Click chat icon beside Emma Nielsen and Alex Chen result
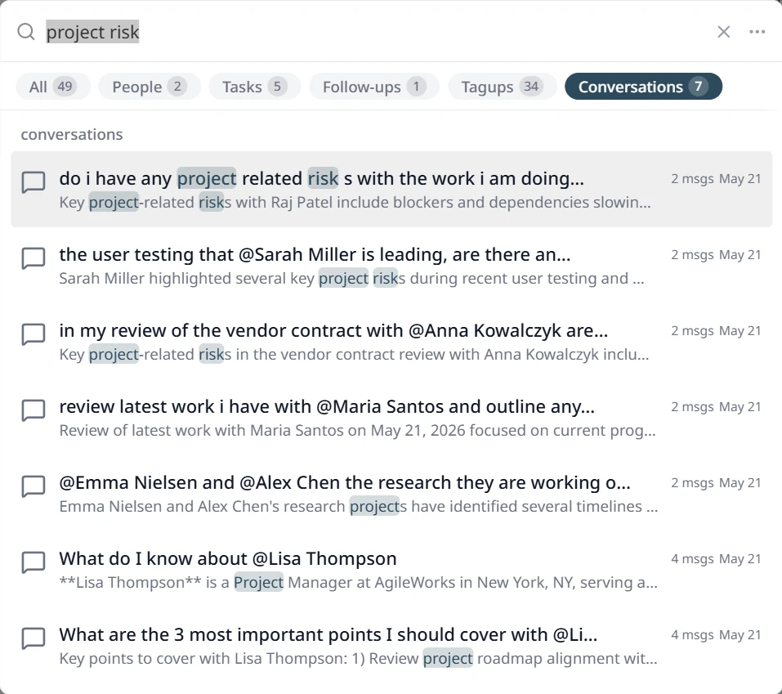782x694 pixels. tap(34, 486)
